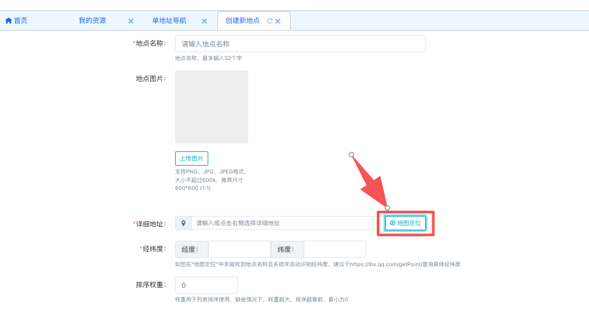Click the gray 地点图片 placeholder thumbnail
This screenshot has height=319, width=589.
212,107
